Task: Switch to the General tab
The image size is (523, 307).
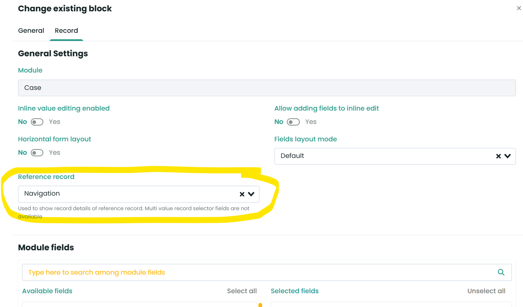Action: coord(31,31)
